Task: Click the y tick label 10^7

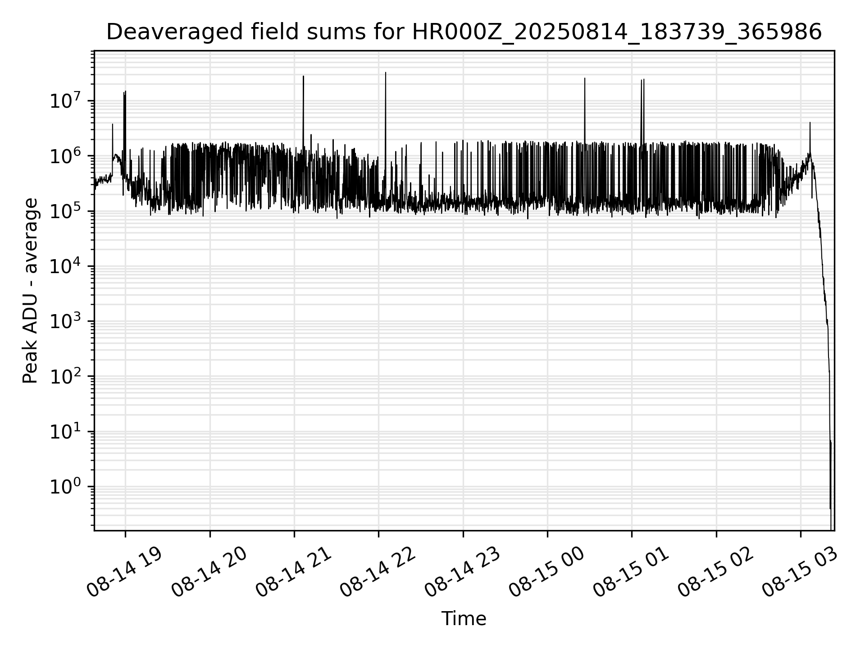Action: pos(66,100)
